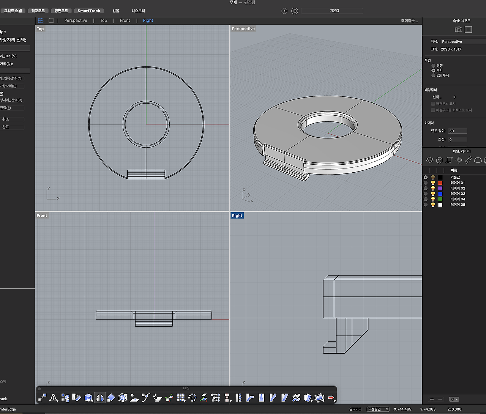The width and height of the screenshot is (486, 414).
Task: Click the camera icon in viewport properties
Action: point(459,29)
